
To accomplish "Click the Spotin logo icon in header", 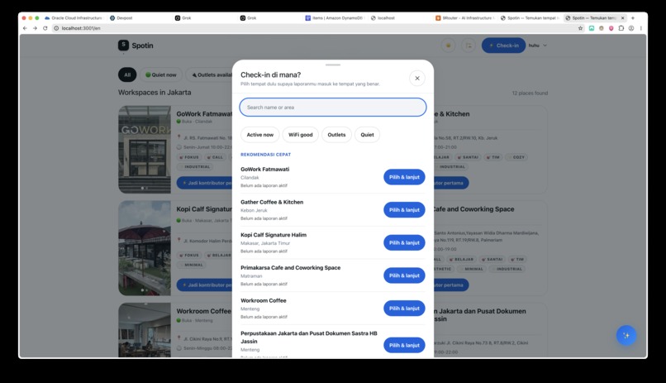I will coord(123,45).
